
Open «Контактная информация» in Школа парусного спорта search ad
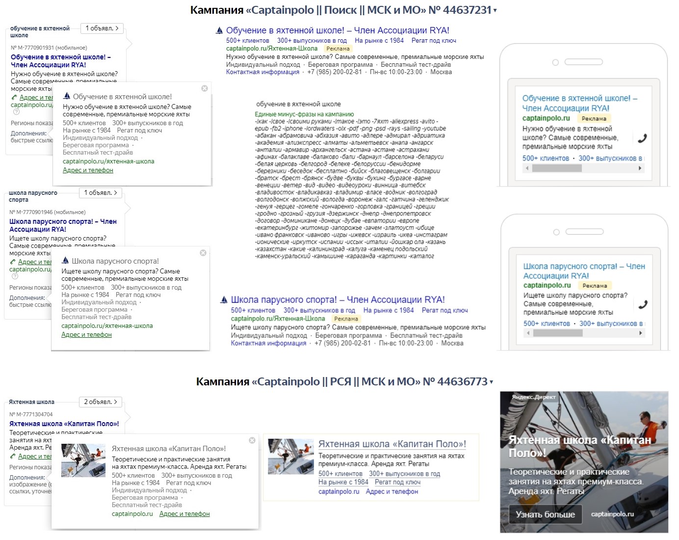point(268,343)
